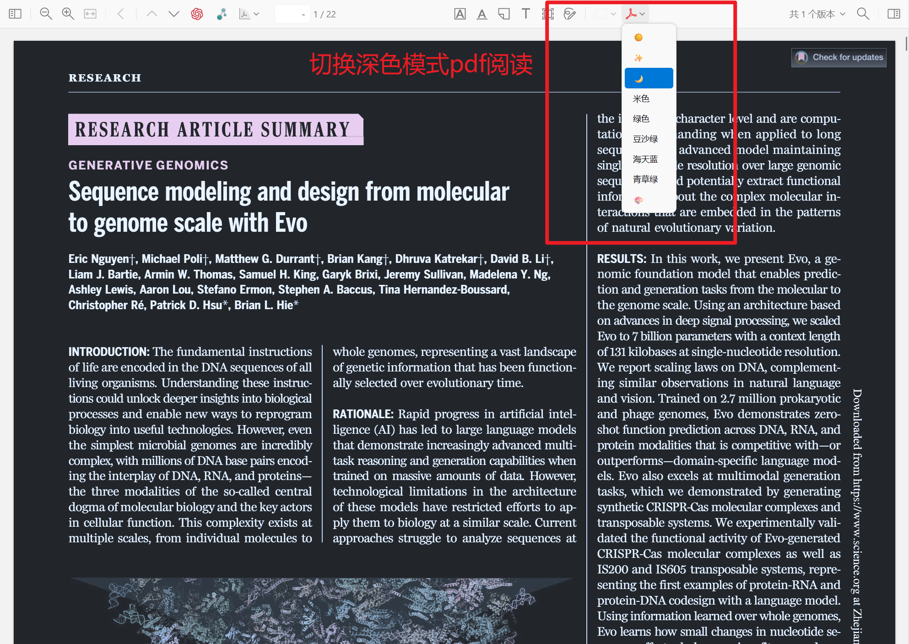Expand the 共1个版本 versions dropdown
The height and width of the screenshot is (644, 909).
(817, 14)
